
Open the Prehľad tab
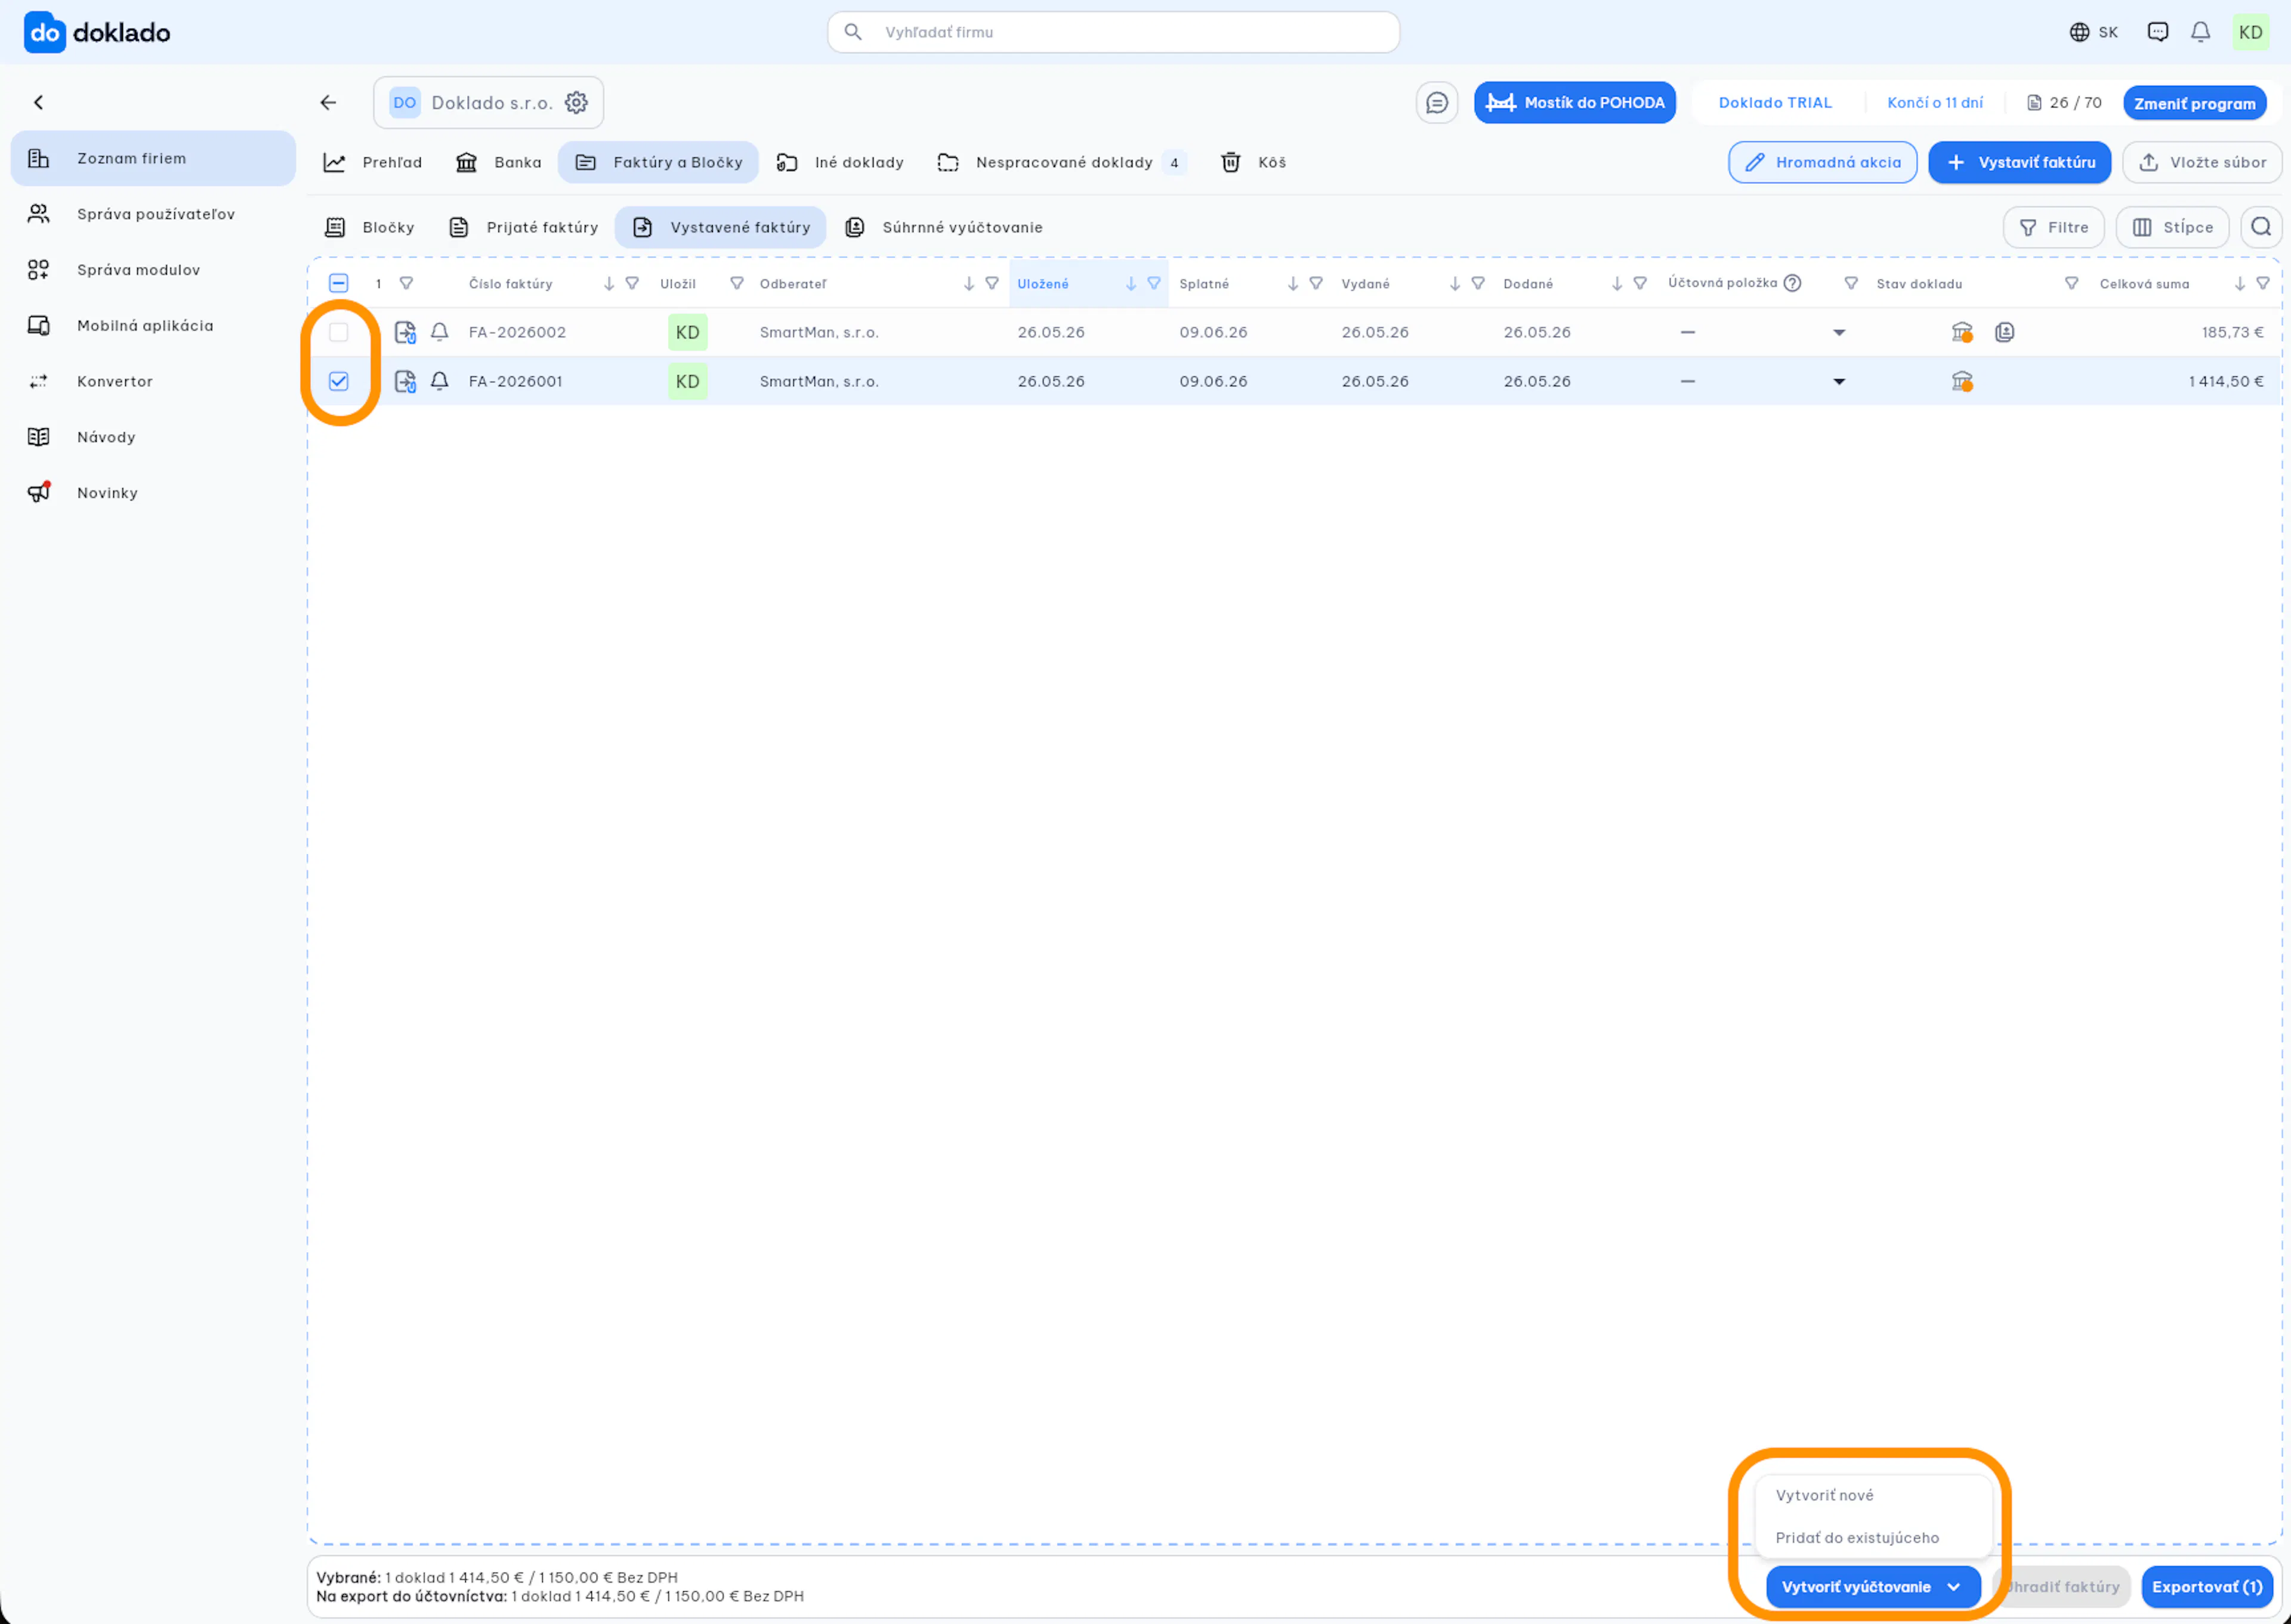(373, 162)
